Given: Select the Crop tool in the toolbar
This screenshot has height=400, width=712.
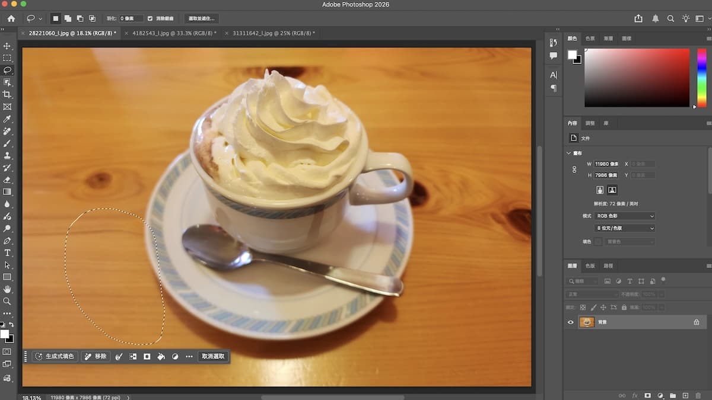Looking at the screenshot, I should [7, 94].
